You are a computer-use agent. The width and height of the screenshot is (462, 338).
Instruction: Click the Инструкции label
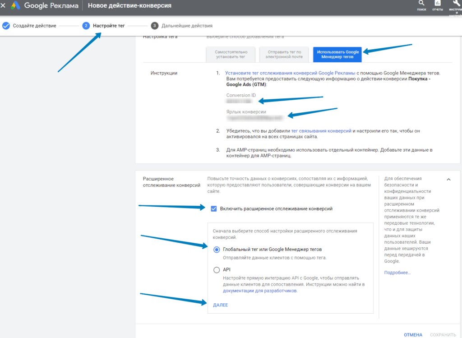(164, 73)
